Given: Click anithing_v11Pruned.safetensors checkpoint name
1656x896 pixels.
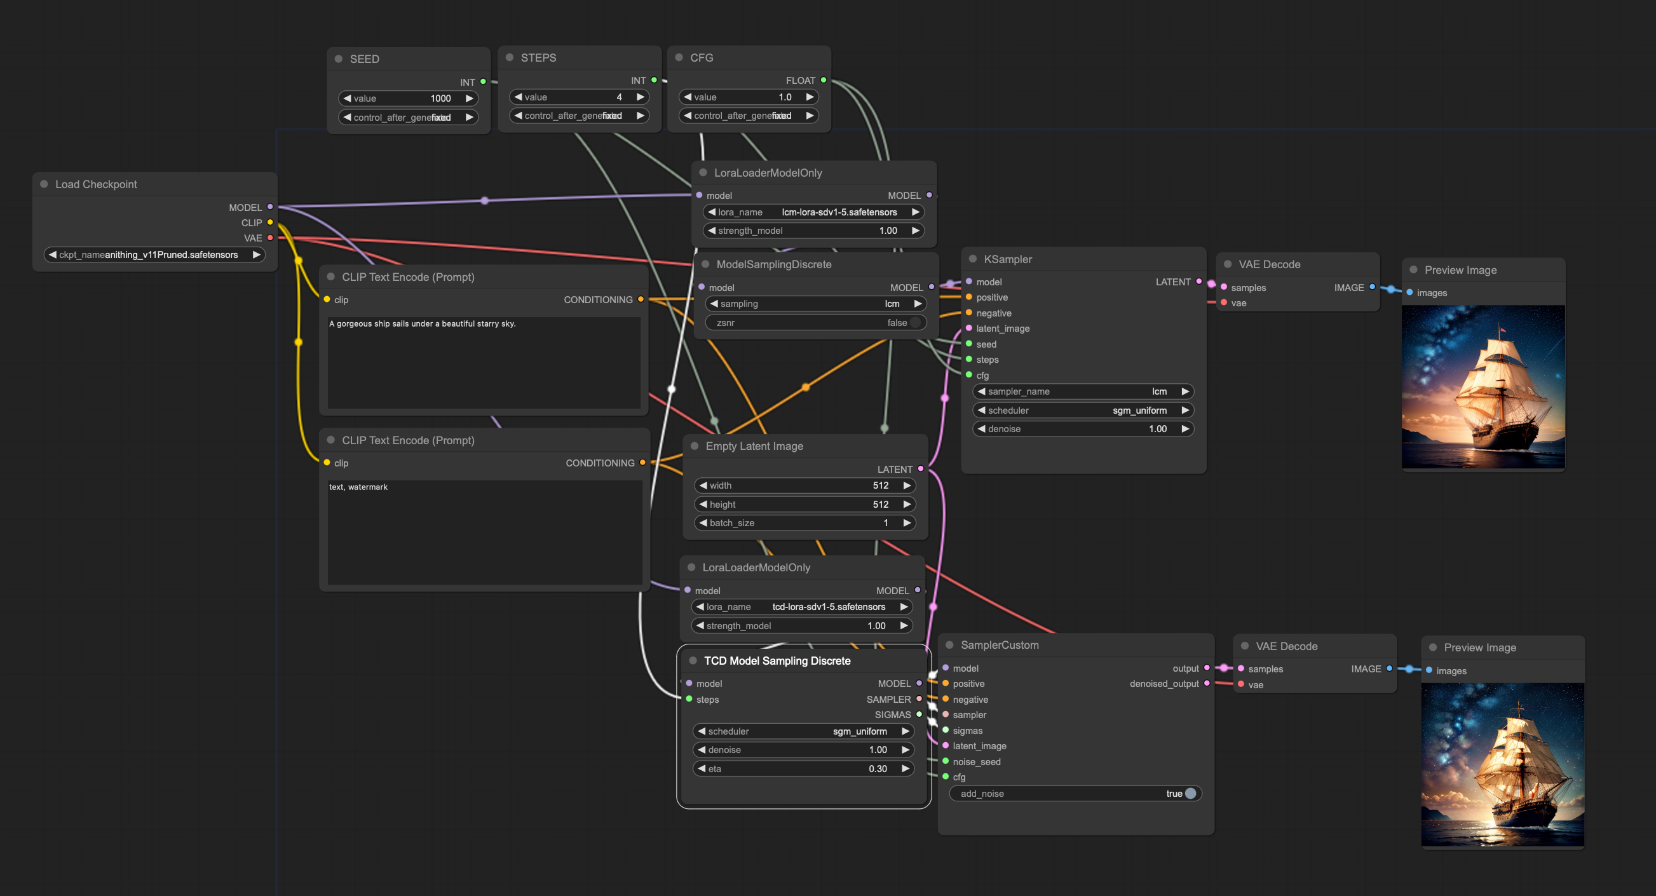Looking at the screenshot, I should coord(151,252).
